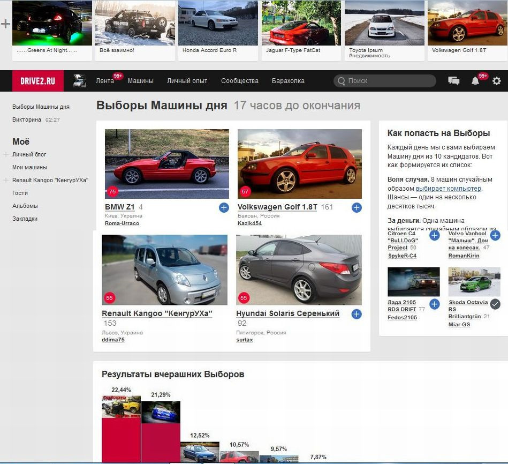Open Volkswagen Golf 1.8T title link
Viewport: 508px width, 464px height.
click(277, 207)
